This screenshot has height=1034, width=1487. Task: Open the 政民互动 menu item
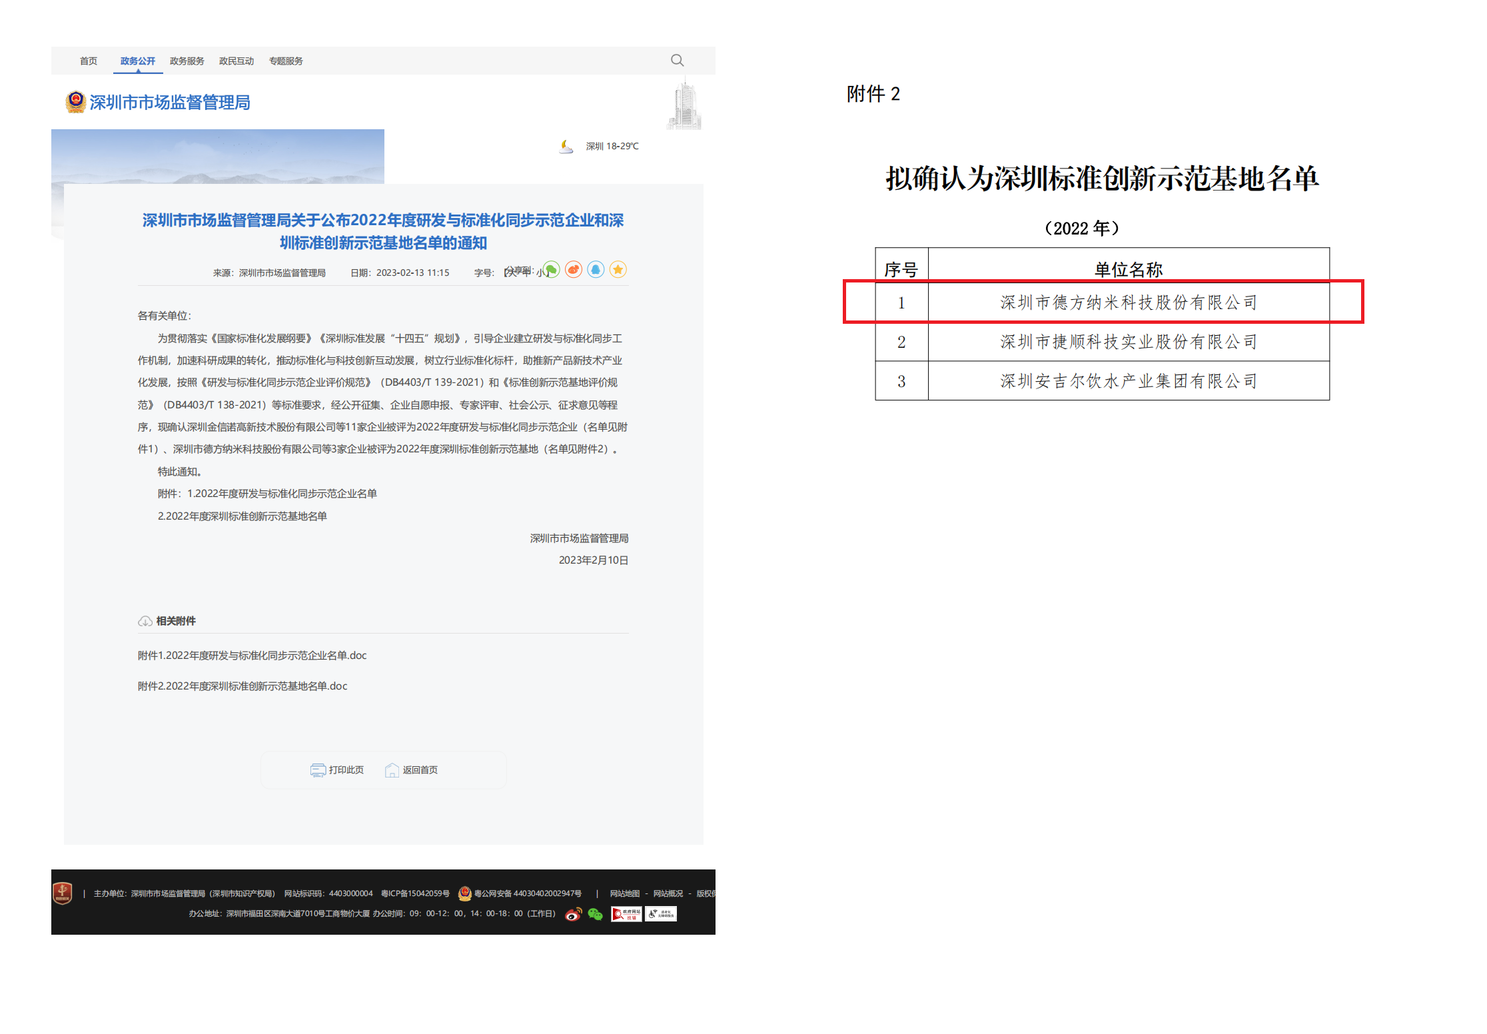pos(237,61)
